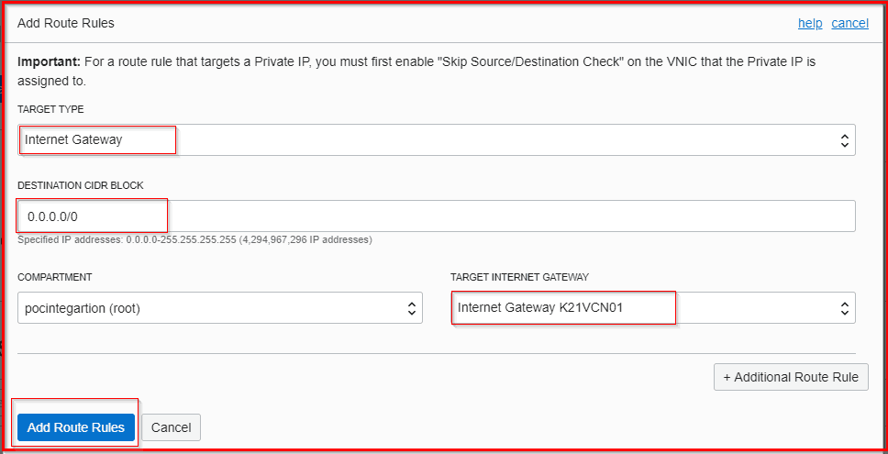Click the blue Add Route Rules button
This screenshot has height=454, width=888.
click(76, 427)
